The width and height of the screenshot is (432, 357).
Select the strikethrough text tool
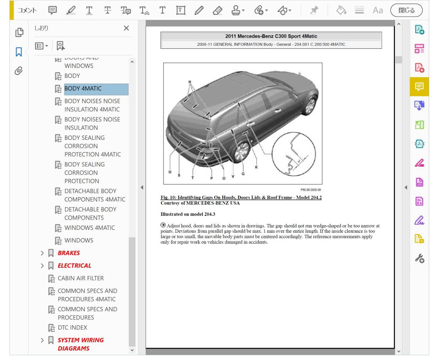coord(107,10)
